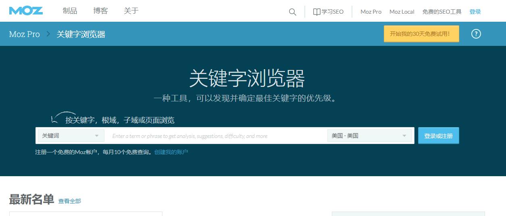
Task: Open Moz Pro in top navigation
Action: [371, 12]
